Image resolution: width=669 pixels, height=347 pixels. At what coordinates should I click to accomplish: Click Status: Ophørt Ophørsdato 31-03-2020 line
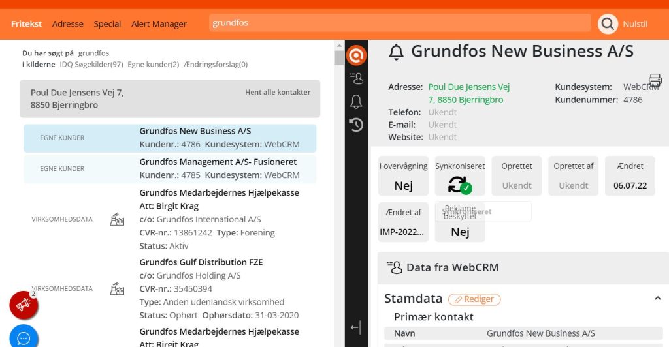[x=219, y=316]
